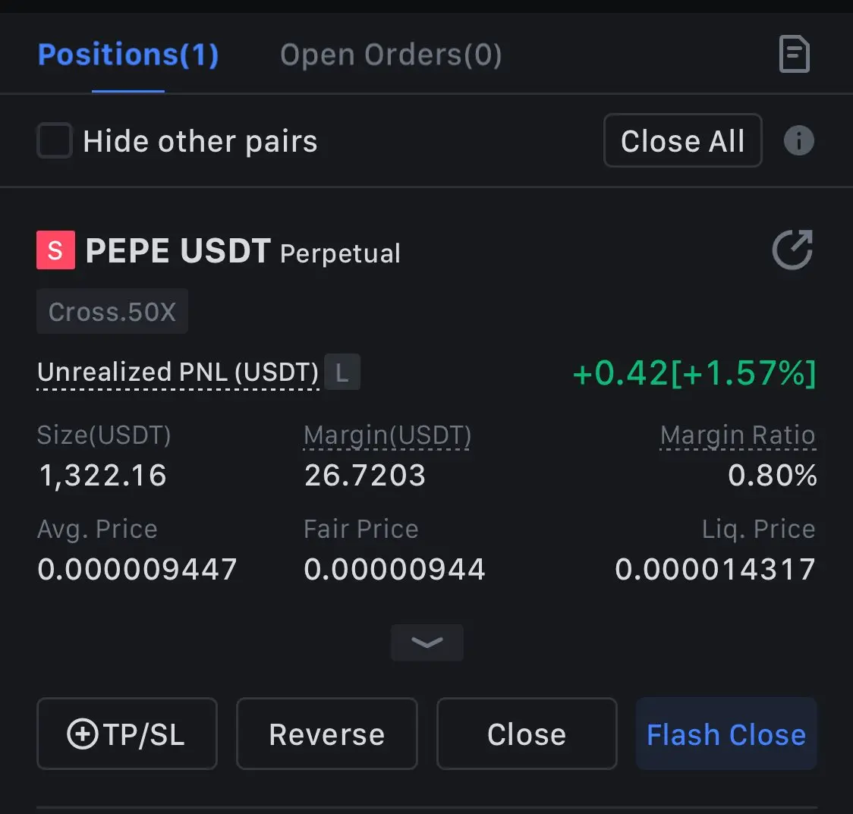Switch to the Open Orders(0) tab
Image resolution: width=853 pixels, height=814 pixels.
click(391, 55)
